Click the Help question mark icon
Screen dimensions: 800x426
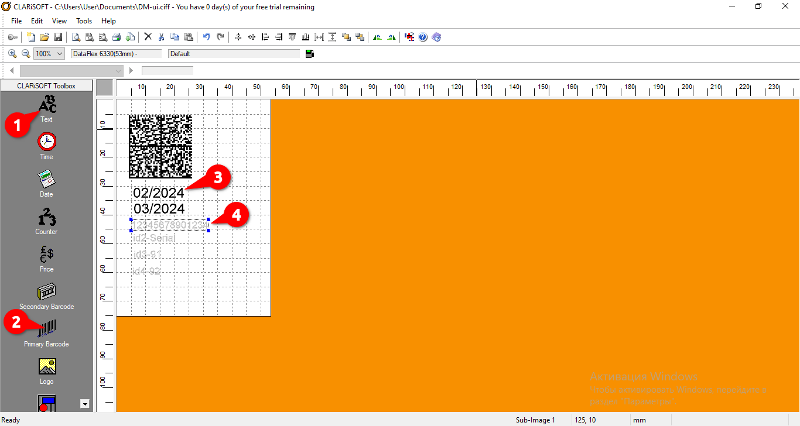click(x=423, y=37)
